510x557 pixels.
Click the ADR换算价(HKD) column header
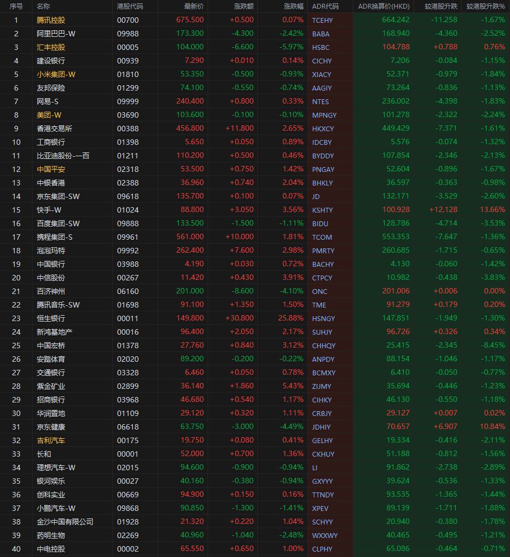[384, 7]
